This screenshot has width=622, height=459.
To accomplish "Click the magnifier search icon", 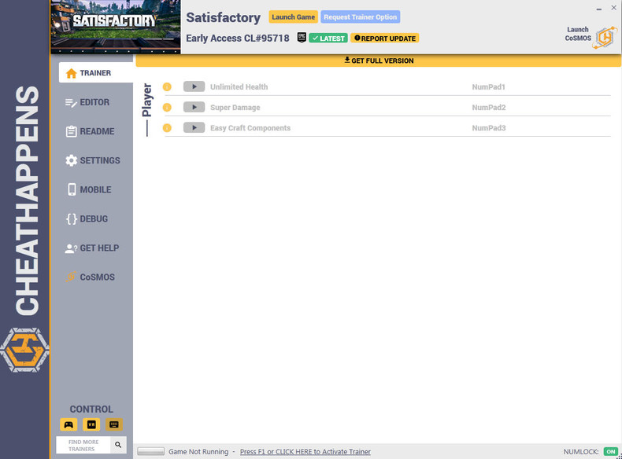I will point(118,445).
